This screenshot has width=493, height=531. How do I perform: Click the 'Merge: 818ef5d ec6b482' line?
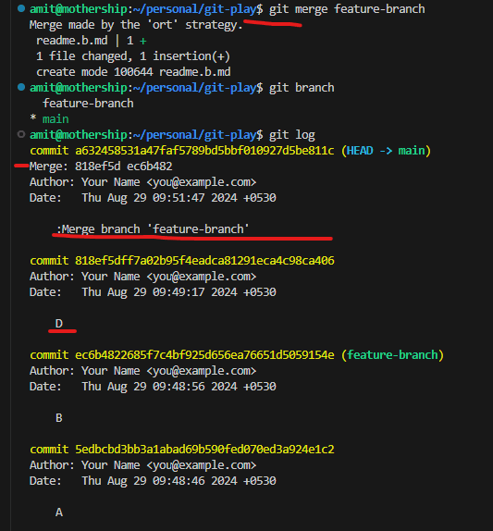tap(101, 167)
